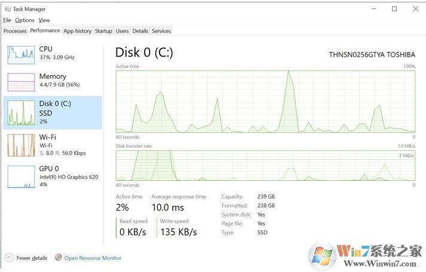Screen dimensions: 426x272
Task: Open the View menu
Action: point(44,20)
